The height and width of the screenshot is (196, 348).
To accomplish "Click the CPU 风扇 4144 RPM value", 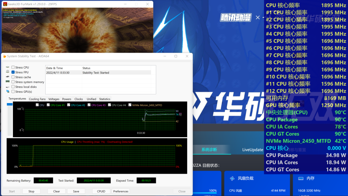I will (x=278, y=190).
